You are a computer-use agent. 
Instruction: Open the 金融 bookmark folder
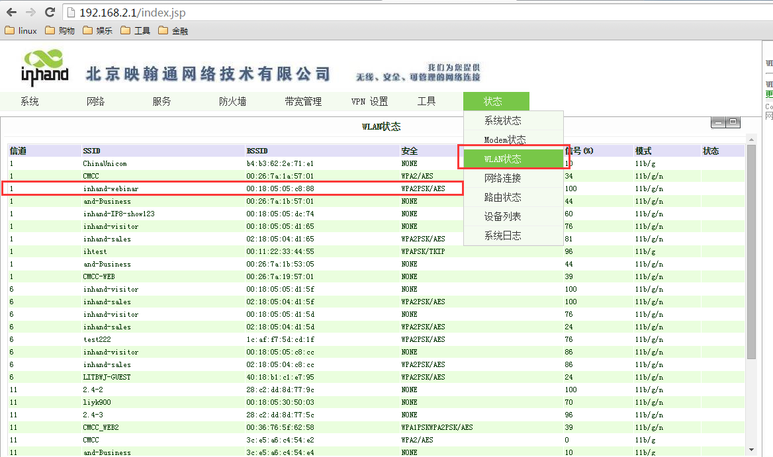pos(173,30)
